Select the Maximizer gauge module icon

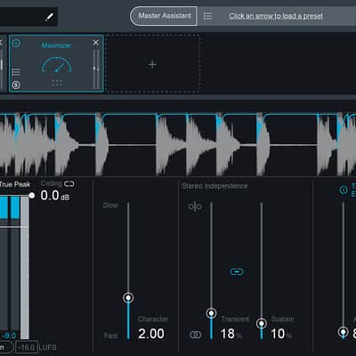tap(56, 65)
